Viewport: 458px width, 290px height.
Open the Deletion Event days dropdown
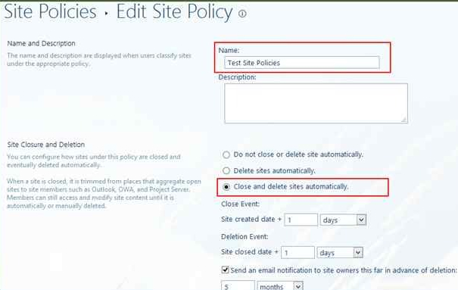coord(340,252)
